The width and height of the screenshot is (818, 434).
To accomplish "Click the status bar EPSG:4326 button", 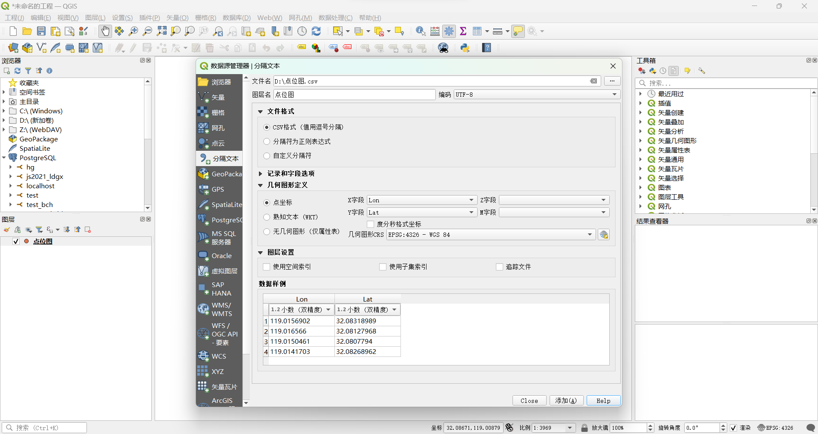I will [775, 428].
